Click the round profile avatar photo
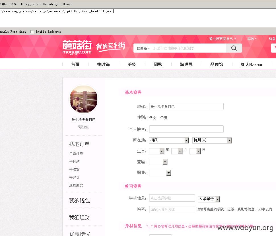The image size is (276, 236). click(83, 99)
